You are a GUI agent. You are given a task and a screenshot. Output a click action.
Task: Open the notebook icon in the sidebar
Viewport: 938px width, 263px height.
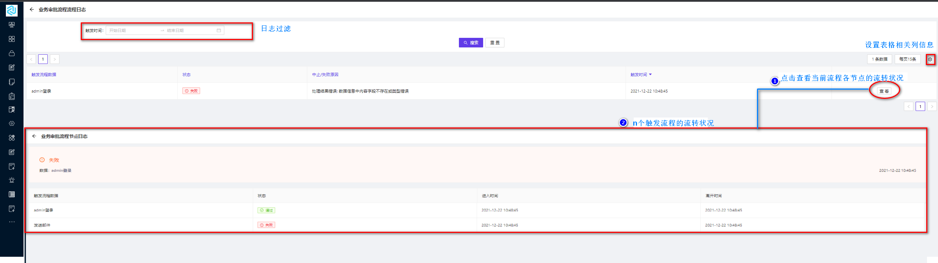click(x=12, y=82)
